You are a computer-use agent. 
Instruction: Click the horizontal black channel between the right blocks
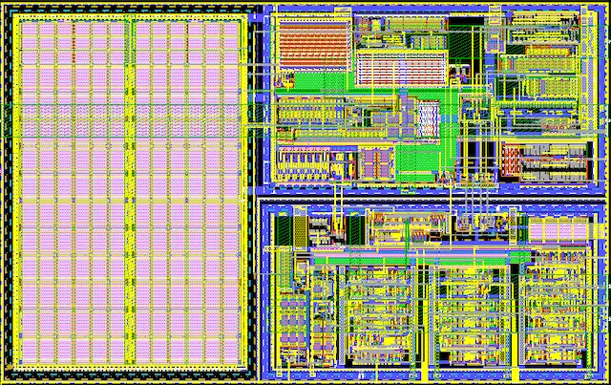coord(430,194)
